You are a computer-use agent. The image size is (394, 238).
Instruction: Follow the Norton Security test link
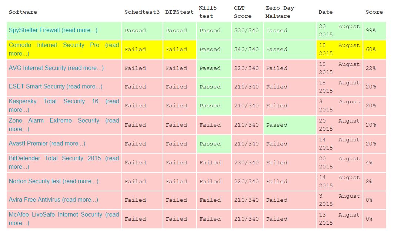coord(53,181)
